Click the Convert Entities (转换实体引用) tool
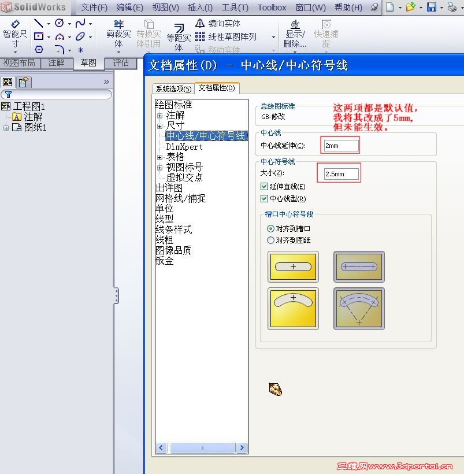Viewport: 464px width, 474px height. pos(149,34)
